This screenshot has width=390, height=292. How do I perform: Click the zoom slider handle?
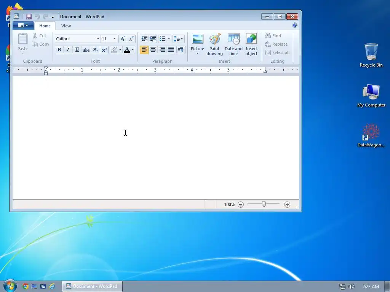(264, 204)
